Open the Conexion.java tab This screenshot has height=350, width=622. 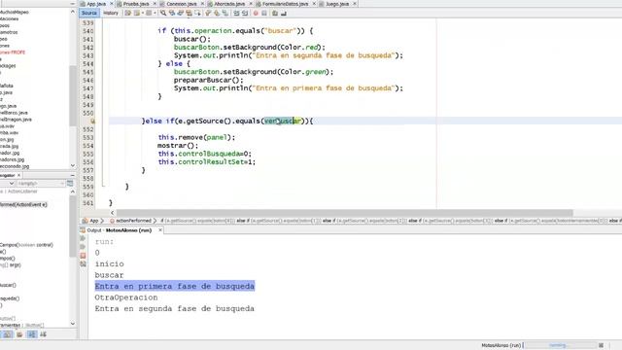tap(182, 4)
